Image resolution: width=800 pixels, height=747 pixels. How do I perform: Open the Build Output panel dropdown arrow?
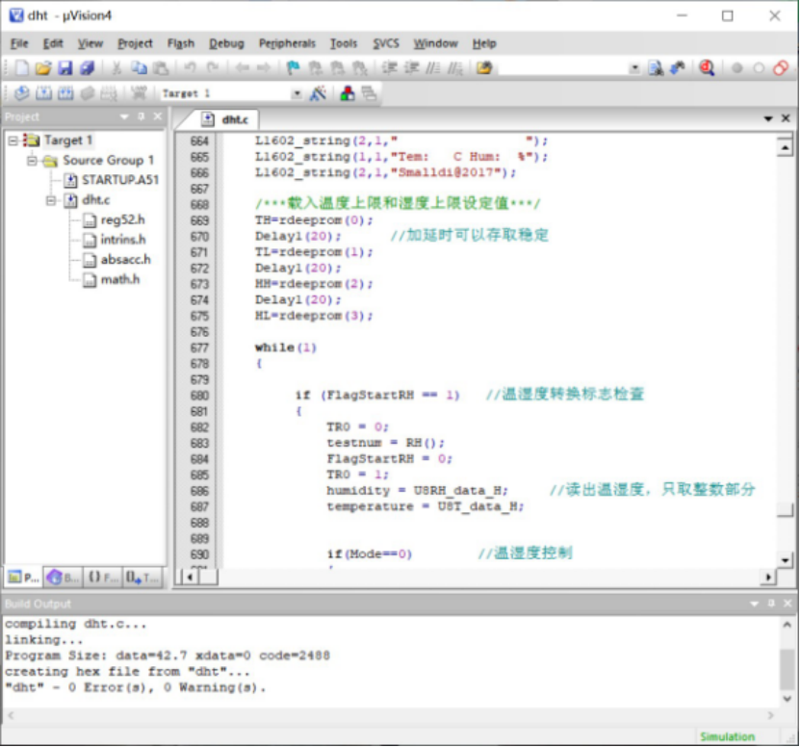(754, 604)
